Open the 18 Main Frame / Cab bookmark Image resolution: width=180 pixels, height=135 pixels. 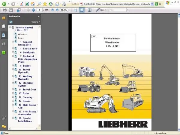[28, 106]
